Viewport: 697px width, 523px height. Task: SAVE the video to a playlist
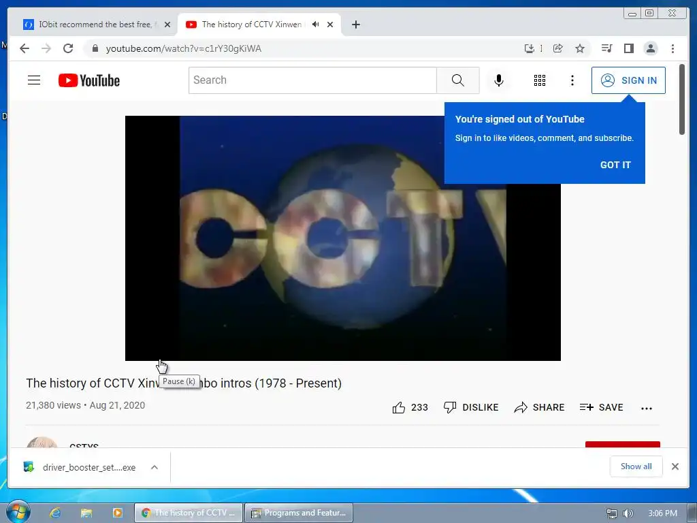pyautogui.click(x=602, y=407)
